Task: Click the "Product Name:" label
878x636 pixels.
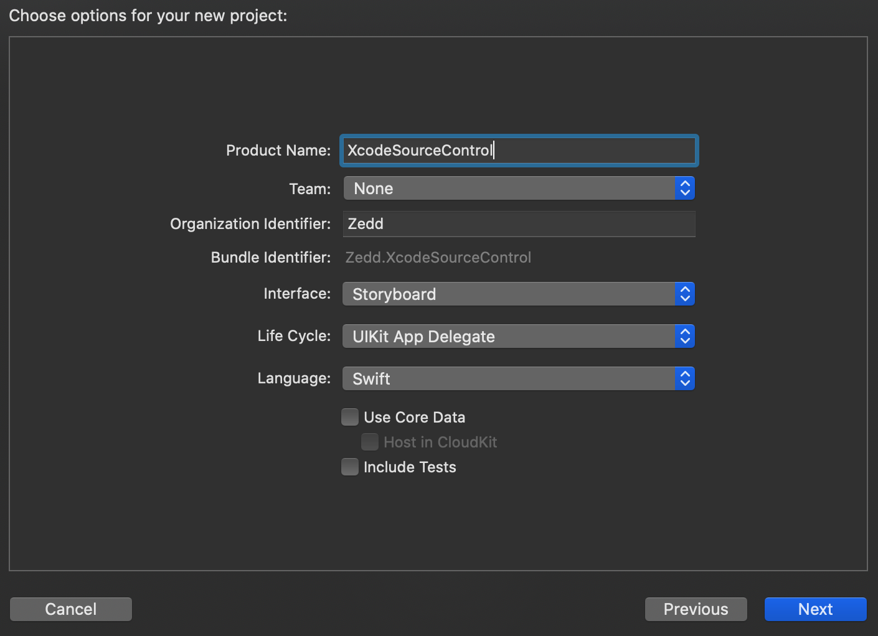Action: click(x=278, y=151)
